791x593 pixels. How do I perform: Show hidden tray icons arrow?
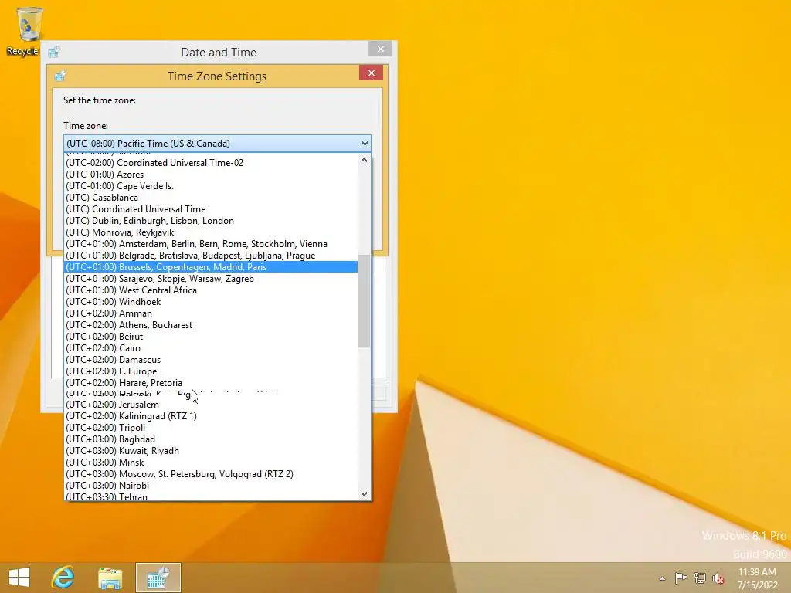[x=662, y=578]
